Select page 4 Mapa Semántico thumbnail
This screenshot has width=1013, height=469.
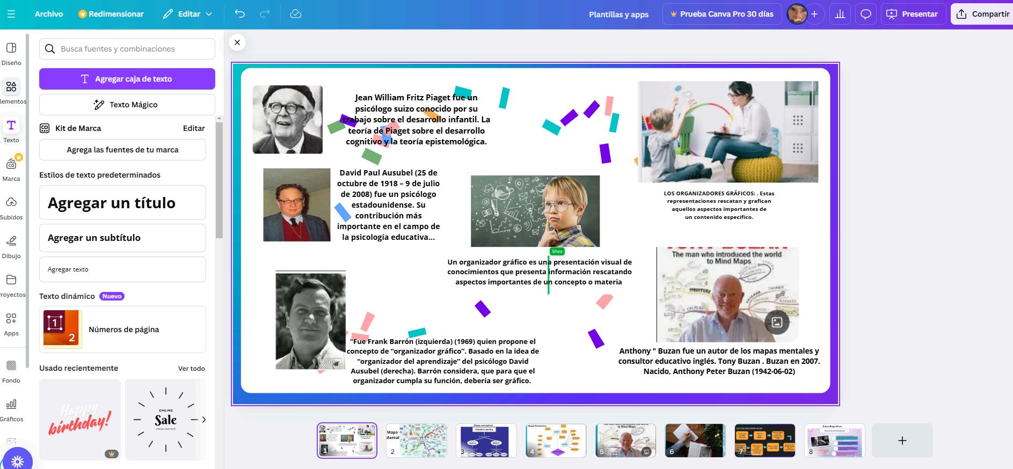556,441
